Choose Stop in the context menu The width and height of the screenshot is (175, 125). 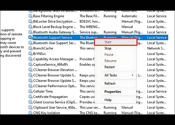click(x=108, y=48)
